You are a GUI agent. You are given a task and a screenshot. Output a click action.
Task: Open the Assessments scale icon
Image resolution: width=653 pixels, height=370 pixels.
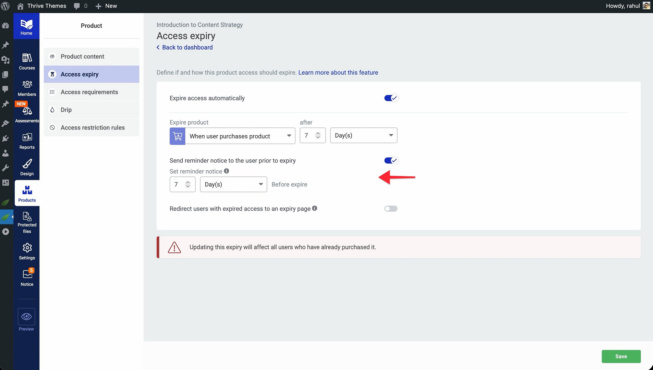[27, 111]
